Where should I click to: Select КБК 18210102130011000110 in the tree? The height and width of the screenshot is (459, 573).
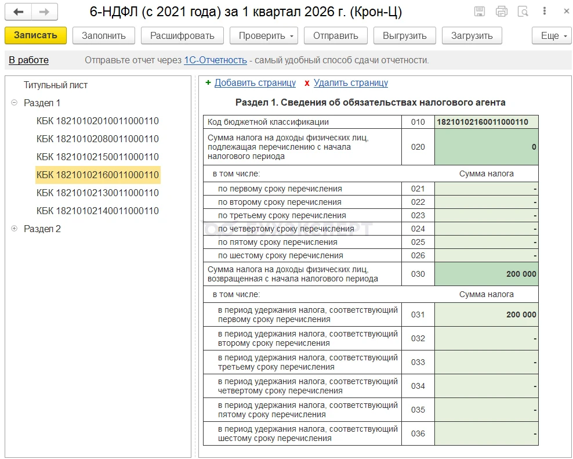tap(97, 193)
